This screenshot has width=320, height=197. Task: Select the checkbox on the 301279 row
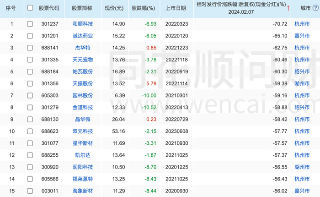(30, 107)
